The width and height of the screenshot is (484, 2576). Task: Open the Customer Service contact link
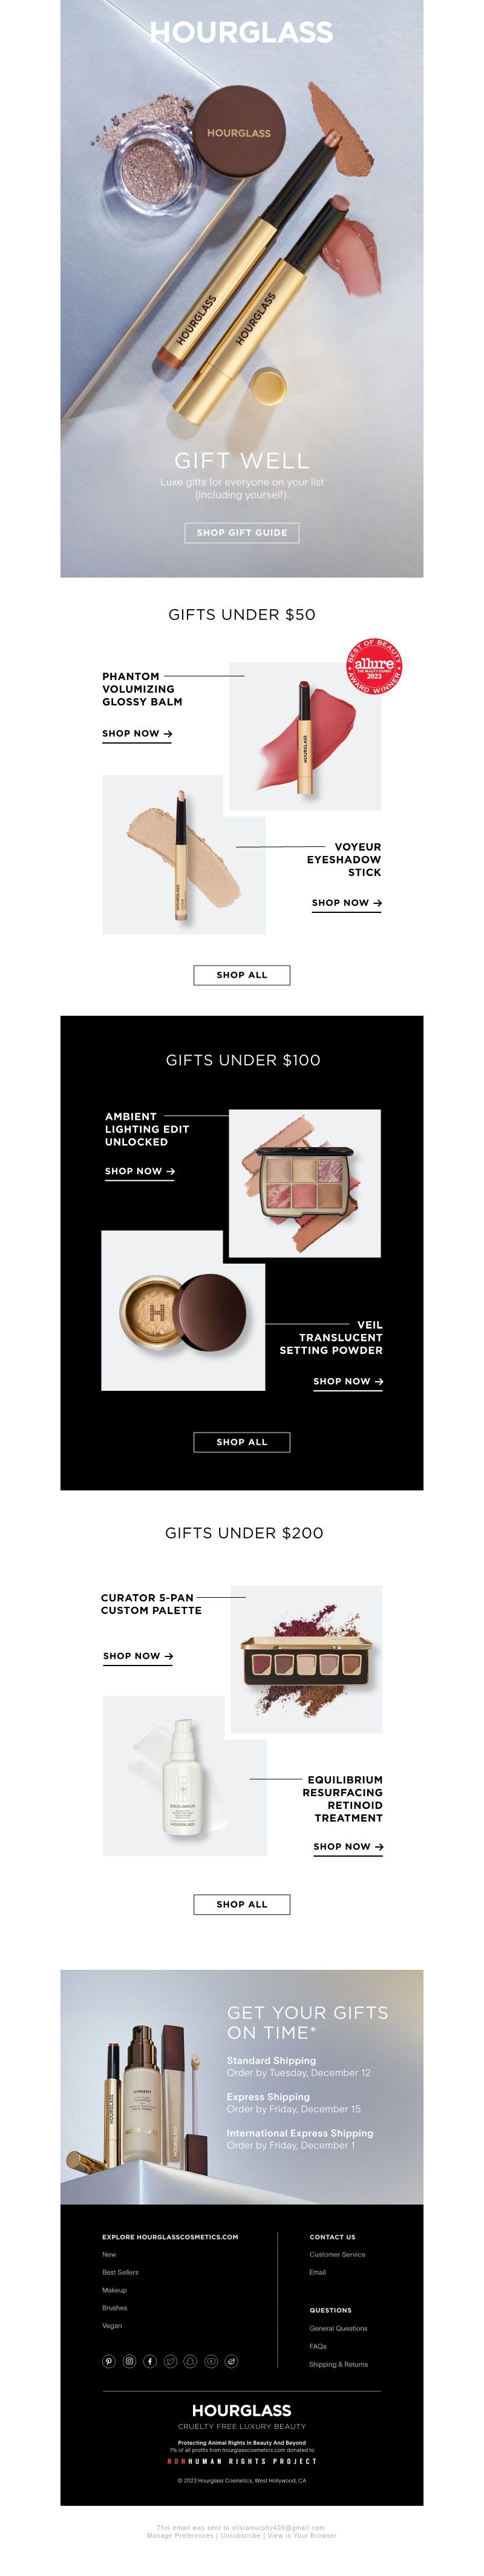[x=337, y=2254]
